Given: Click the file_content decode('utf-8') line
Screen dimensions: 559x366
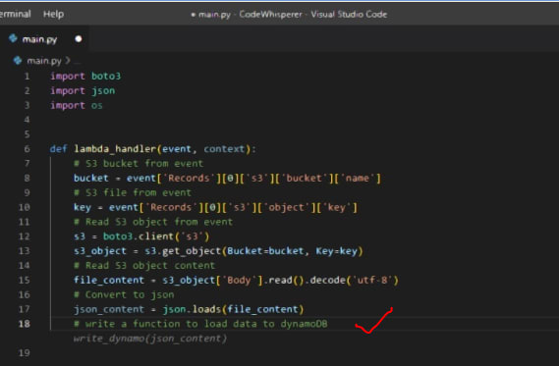Looking at the screenshot, I should click(236, 281).
